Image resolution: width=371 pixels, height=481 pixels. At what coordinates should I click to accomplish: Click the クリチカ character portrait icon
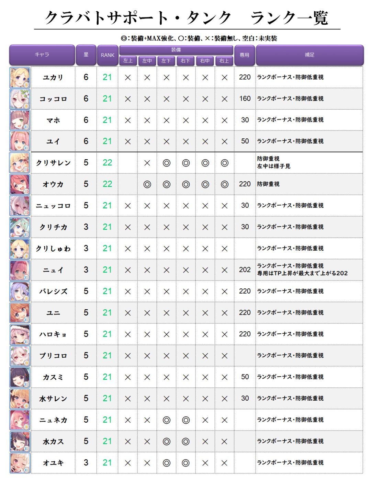click(20, 227)
